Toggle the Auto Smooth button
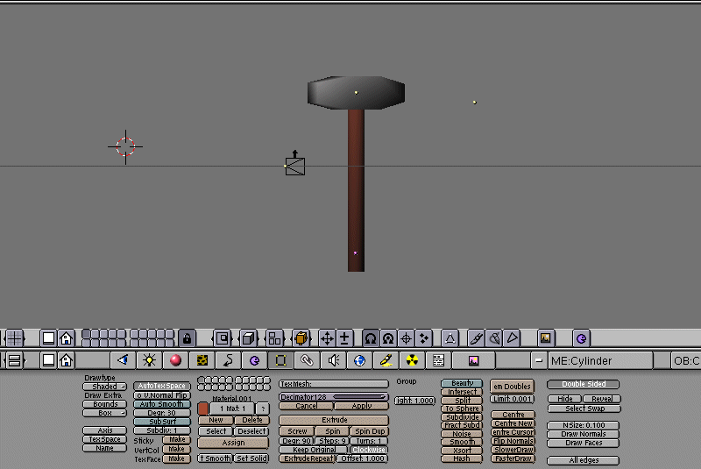 [162, 404]
